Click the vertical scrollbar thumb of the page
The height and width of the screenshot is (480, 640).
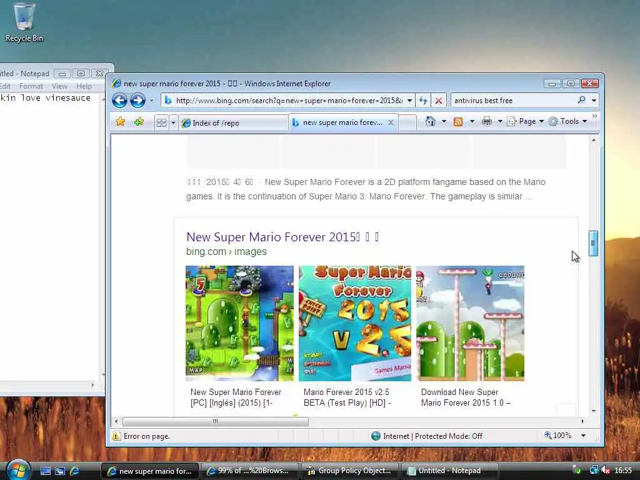tap(594, 243)
